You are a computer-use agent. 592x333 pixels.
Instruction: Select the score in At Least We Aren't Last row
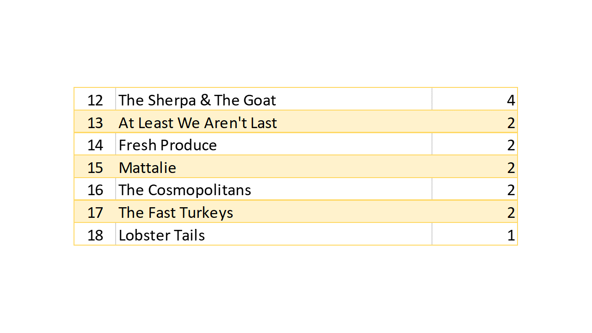[x=511, y=123]
